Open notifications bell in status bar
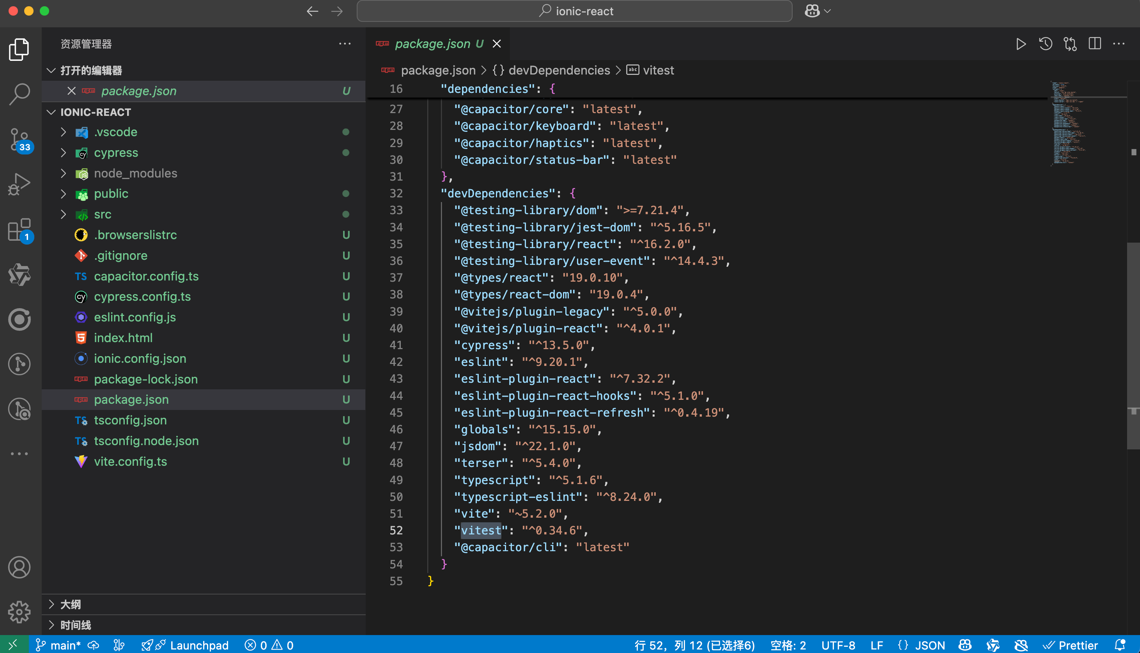The height and width of the screenshot is (653, 1140). tap(1120, 645)
